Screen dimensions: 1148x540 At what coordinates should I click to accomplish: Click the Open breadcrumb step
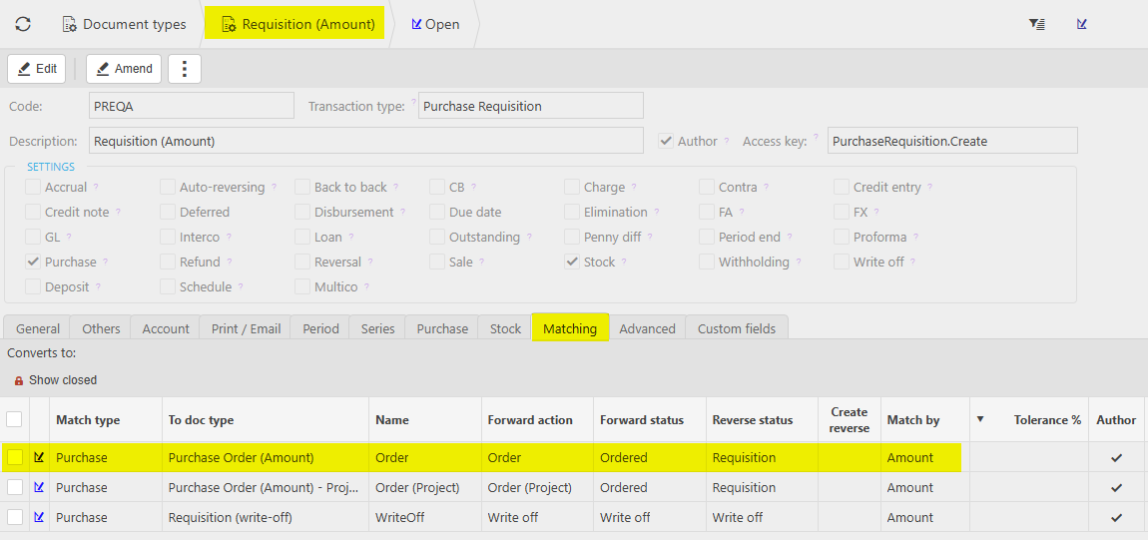[x=435, y=24]
